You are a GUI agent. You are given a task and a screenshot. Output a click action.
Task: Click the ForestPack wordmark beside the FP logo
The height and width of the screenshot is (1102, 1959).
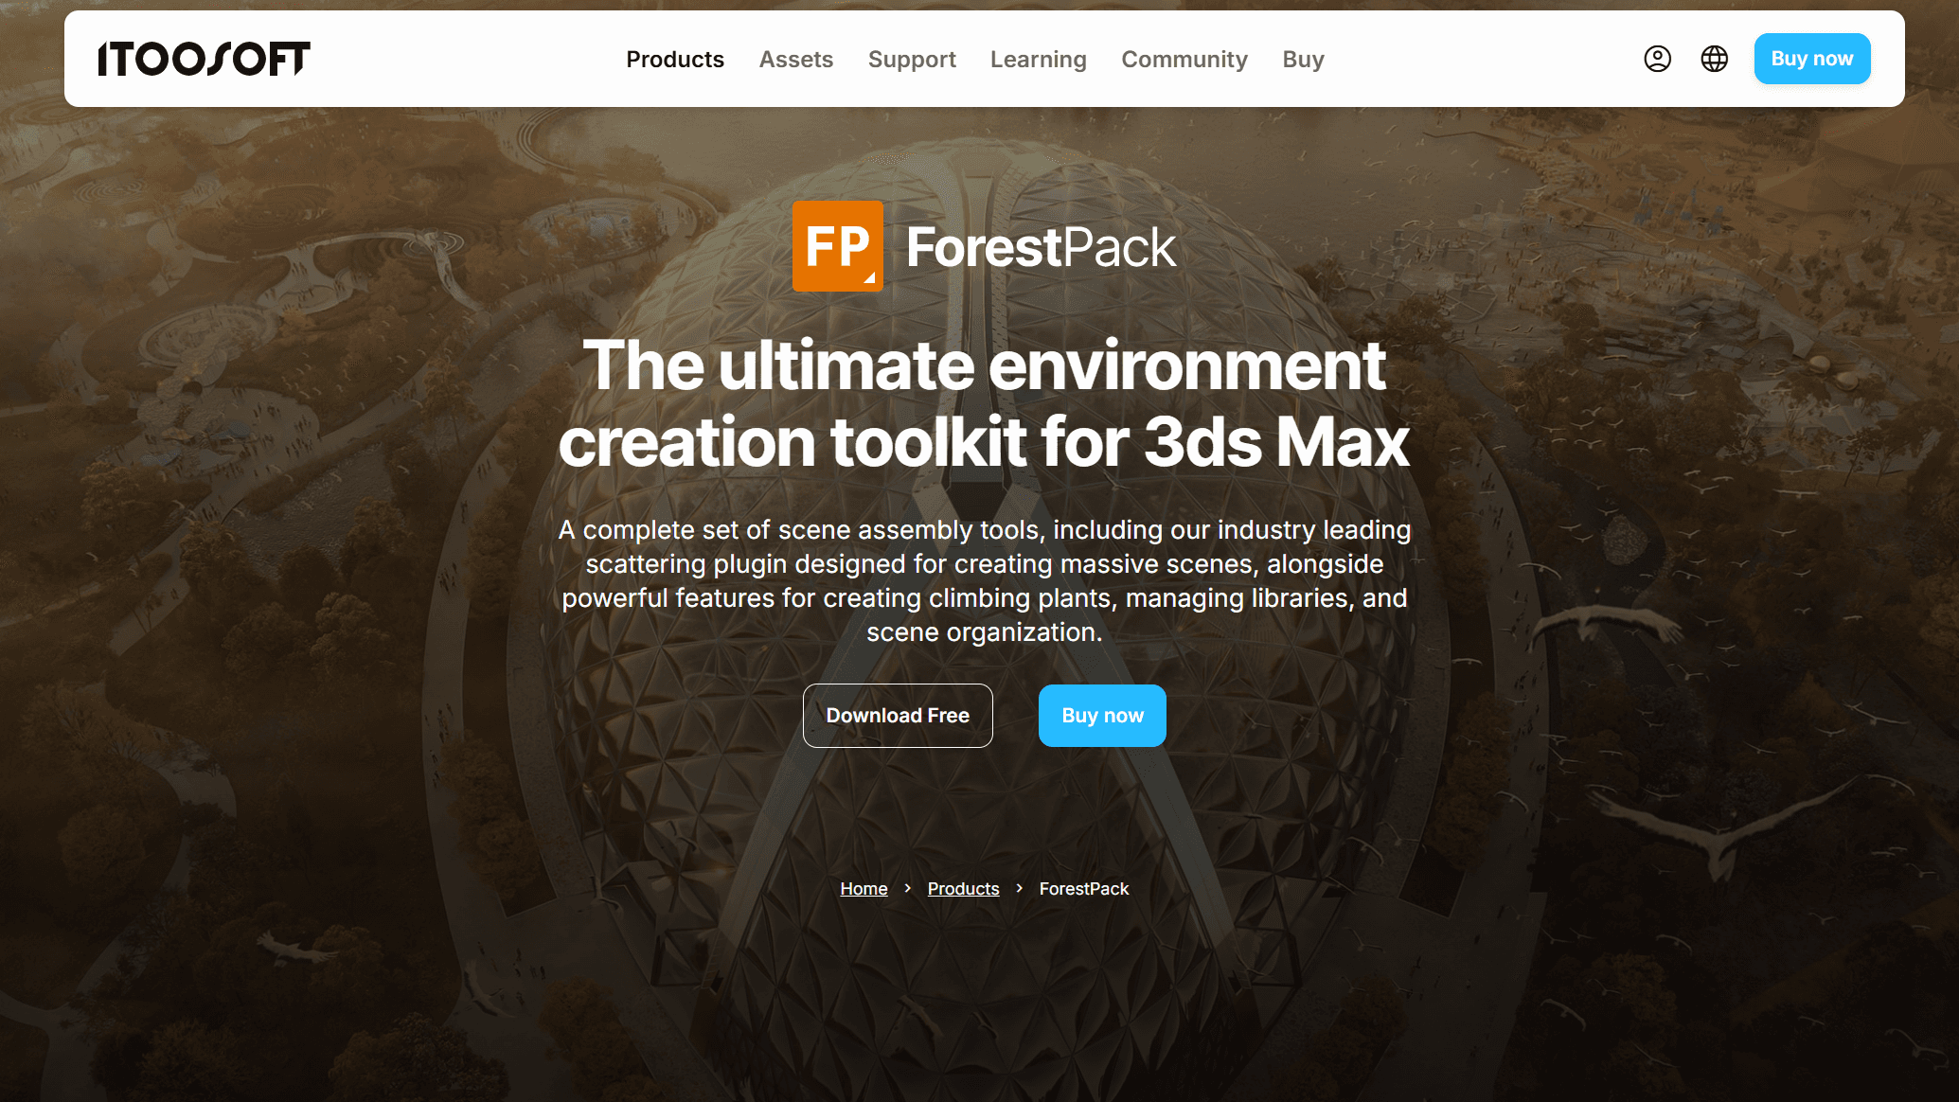pos(1041,248)
